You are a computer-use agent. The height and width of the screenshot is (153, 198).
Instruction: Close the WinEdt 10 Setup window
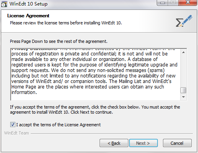tap(188, 2)
